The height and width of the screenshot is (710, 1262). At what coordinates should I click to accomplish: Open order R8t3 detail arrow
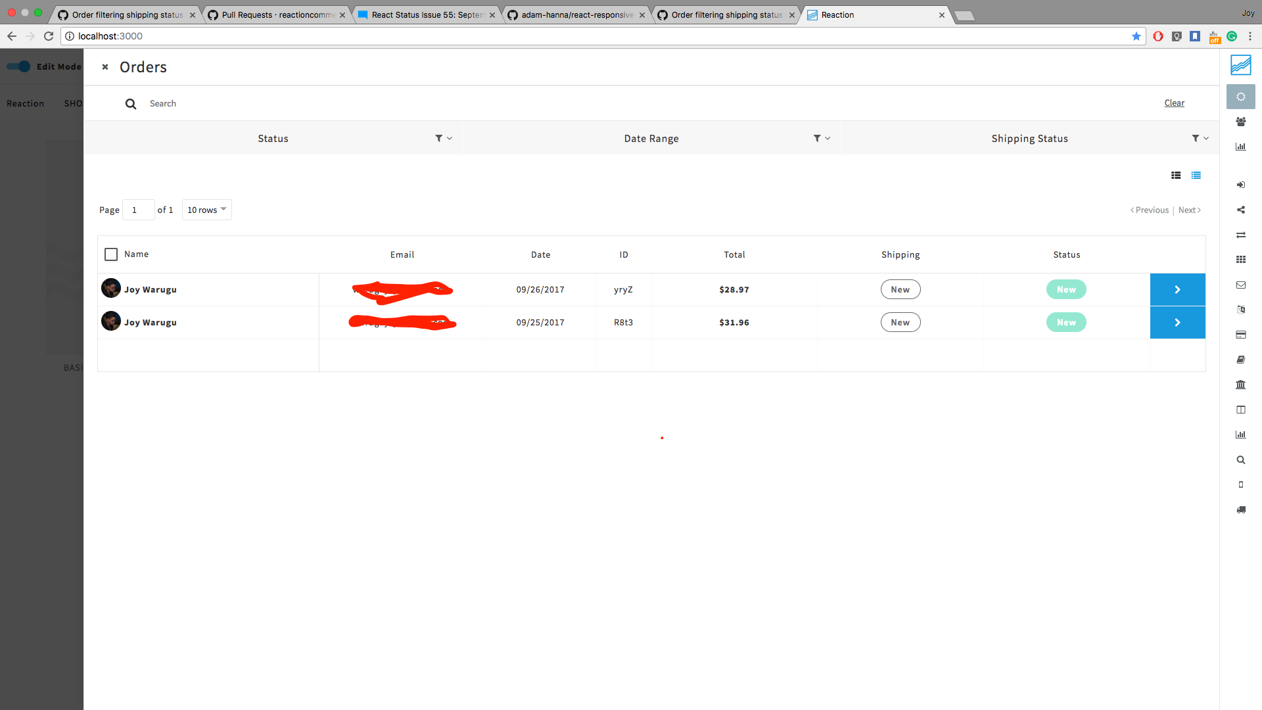point(1177,322)
